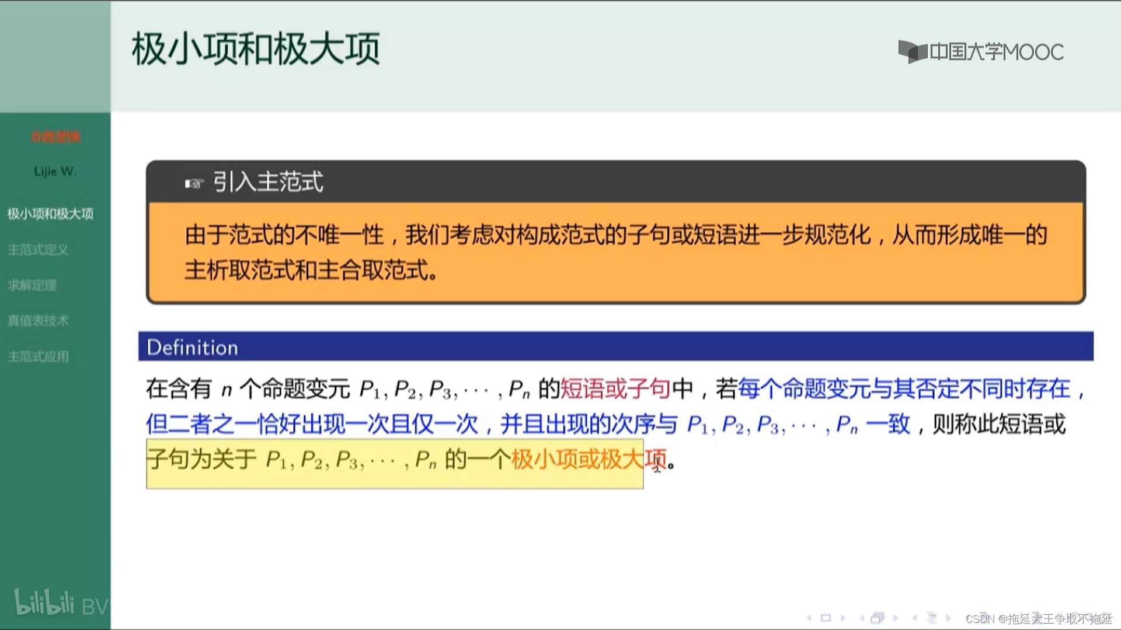Navigate to sidebar section 真值表技术
The image size is (1121, 630).
coord(38,321)
